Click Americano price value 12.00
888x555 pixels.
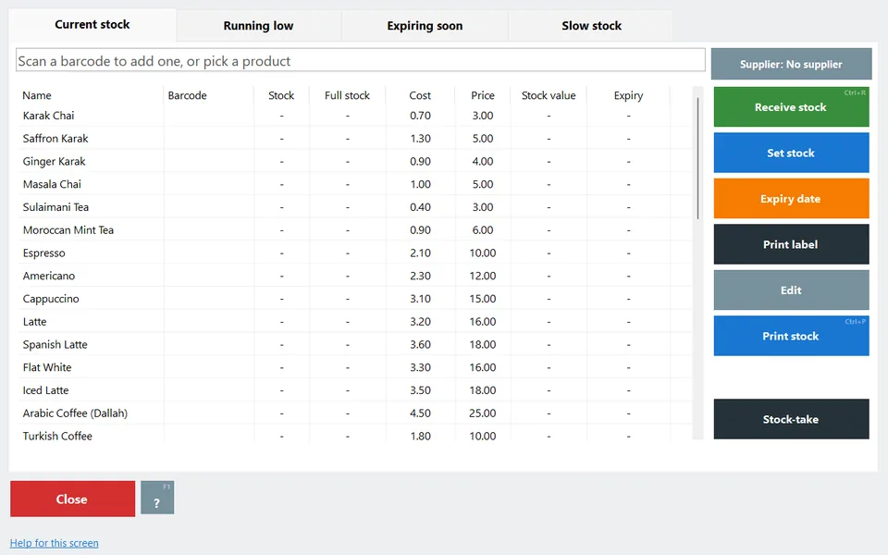(x=483, y=276)
